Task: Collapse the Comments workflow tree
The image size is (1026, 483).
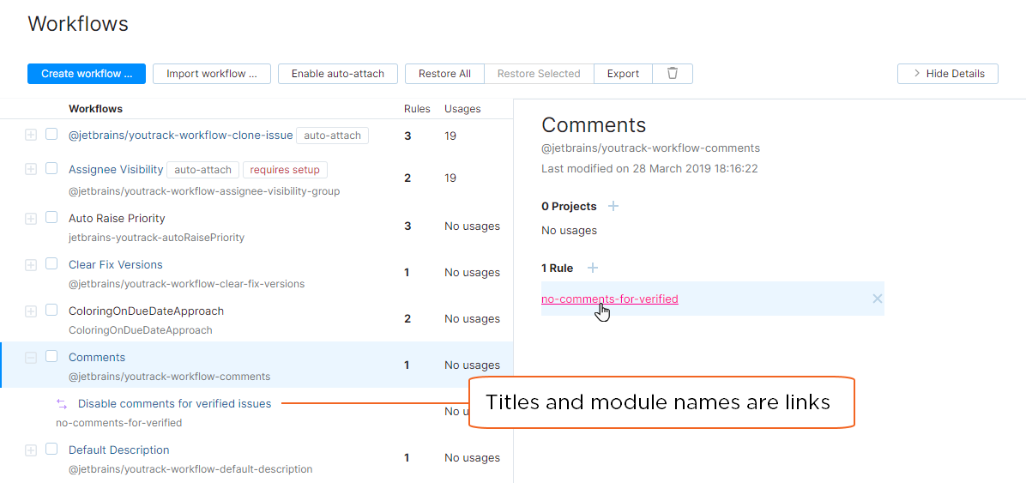Action: point(31,358)
